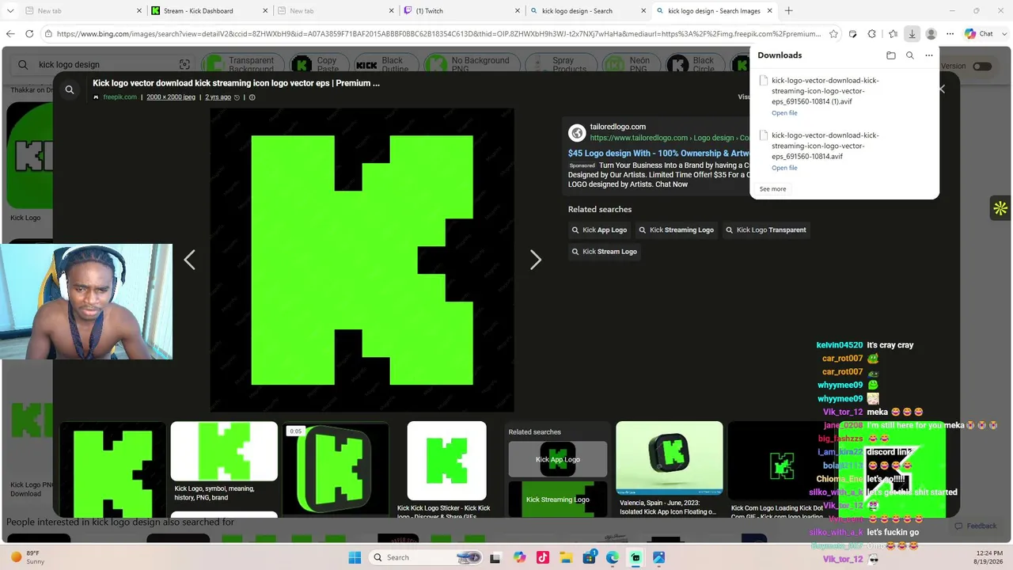Open the browser extensions puzzle icon
Viewport: 1013px width, 570px height.
tap(872, 34)
